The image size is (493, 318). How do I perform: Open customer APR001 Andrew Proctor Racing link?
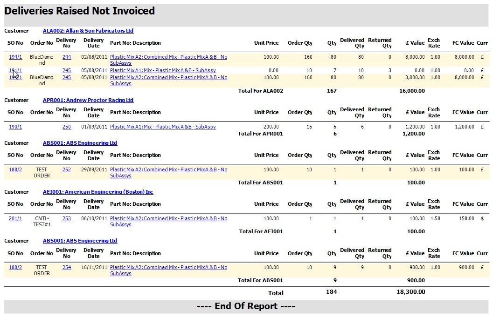coord(88,100)
